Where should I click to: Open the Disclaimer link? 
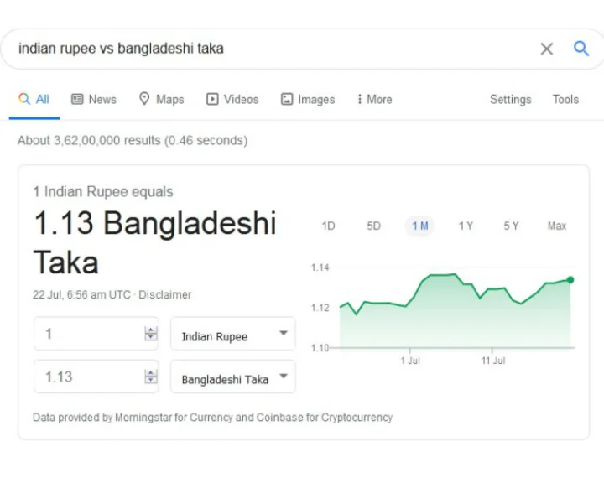click(165, 294)
